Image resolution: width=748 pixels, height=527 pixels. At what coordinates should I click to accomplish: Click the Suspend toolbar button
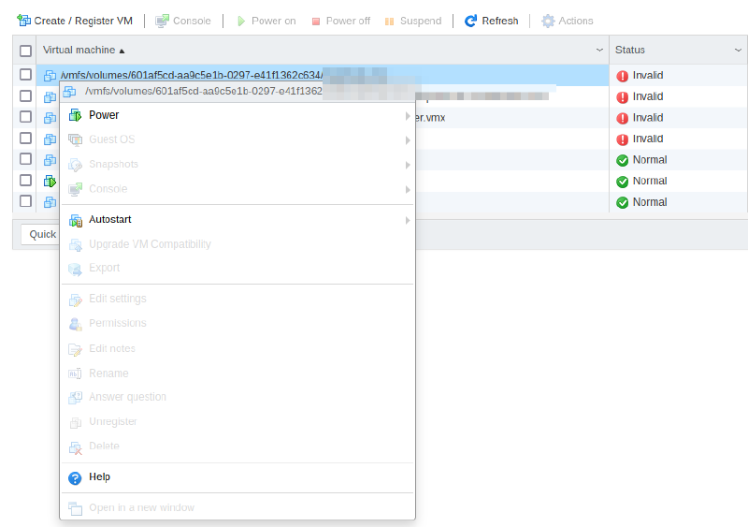pyautogui.click(x=412, y=21)
